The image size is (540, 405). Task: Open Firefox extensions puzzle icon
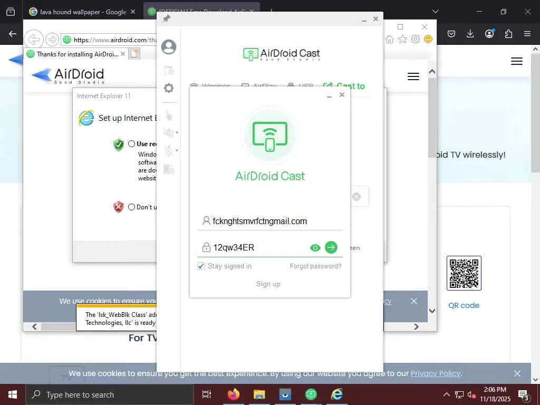click(x=508, y=34)
